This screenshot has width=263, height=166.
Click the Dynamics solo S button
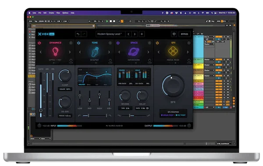(x=71, y=43)
